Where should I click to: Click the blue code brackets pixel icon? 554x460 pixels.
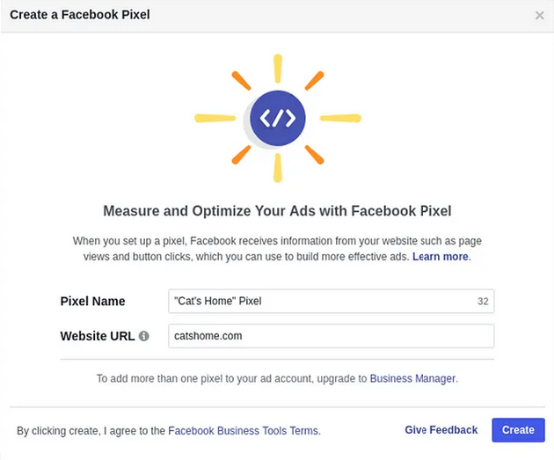coord(278,118)
